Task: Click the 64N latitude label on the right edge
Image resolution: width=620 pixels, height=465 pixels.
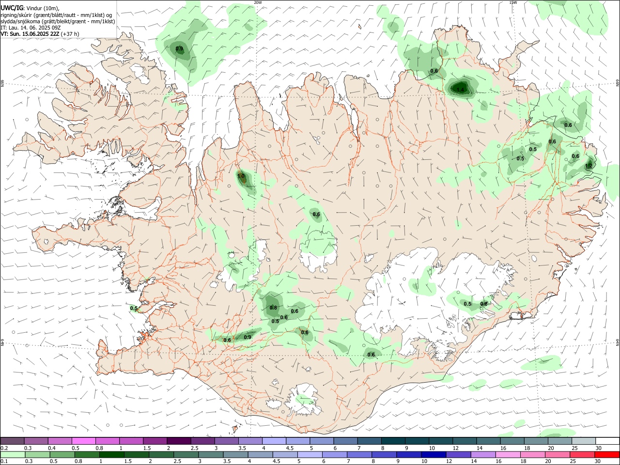Action: click(618, 342)
